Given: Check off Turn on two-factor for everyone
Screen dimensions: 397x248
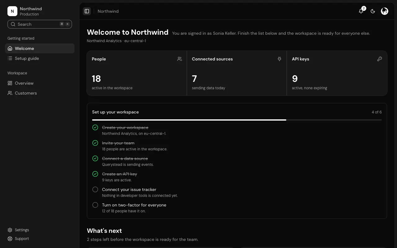Looking at the screenshot, I should point(95,205).
